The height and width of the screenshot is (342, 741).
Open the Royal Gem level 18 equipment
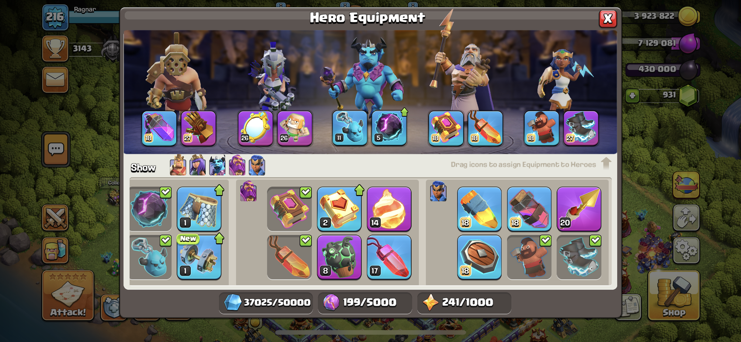click(479, 209)
